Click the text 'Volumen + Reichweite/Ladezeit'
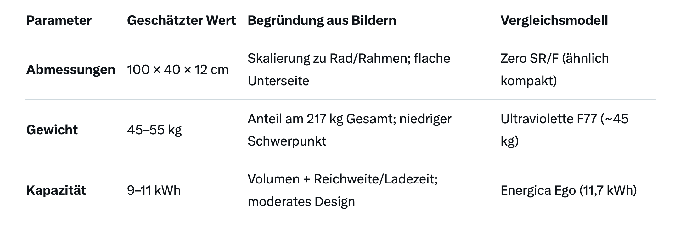686x234 pixels. [x=342, y=179]
